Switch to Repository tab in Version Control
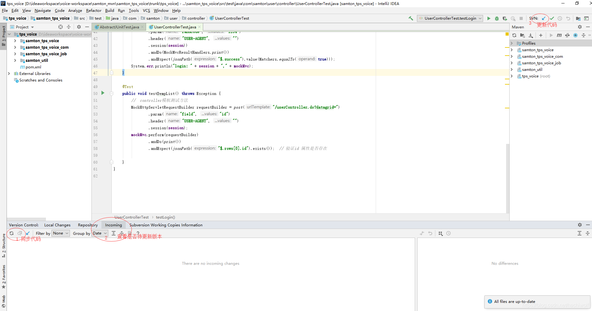 coord(88,225)
